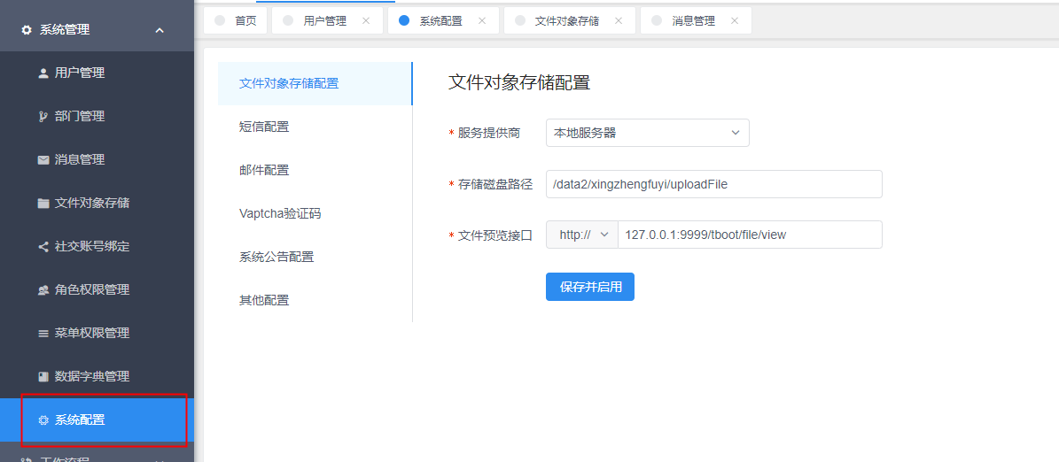Viewport: 1059px width, 462px height.
Task: Open 菜单权限管理 in the sidebar
Action: [x=97, y=333]
